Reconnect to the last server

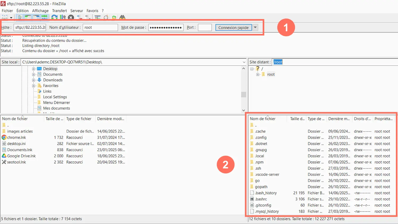(88, 17)
